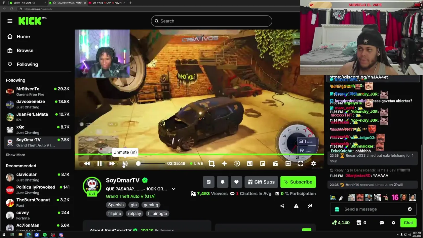Expand the stream title dropdown chevron
The width and height of the screenshot is (423, 238).
click(x=173, y=189)
